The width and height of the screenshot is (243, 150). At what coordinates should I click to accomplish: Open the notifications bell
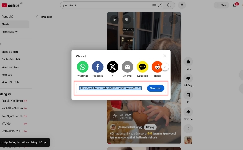click(x=234, y=5)
